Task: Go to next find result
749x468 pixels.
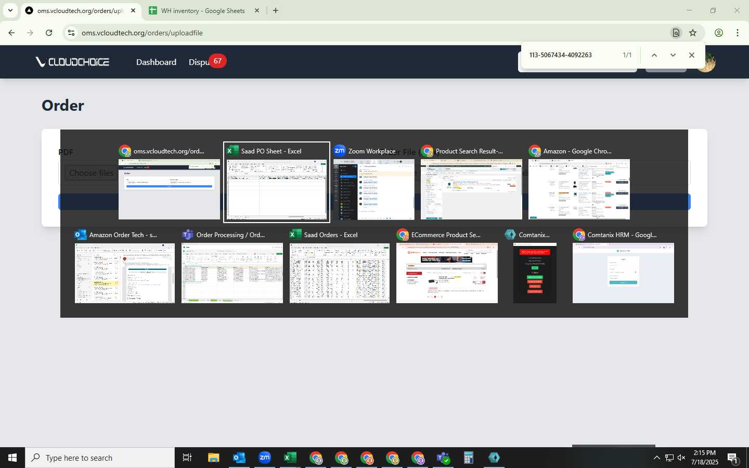Action: click(673, 55)
